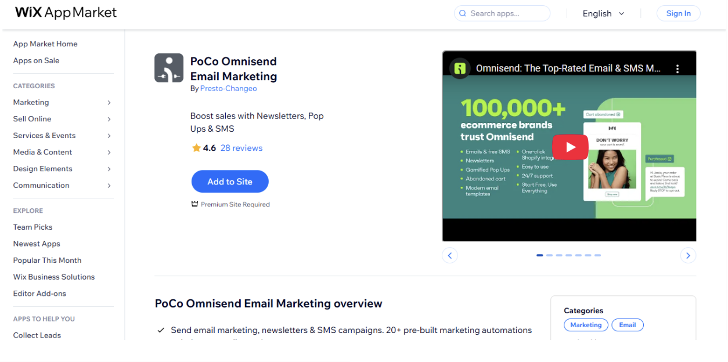Click the PoCo Omnisend app logo
Screen dimensions: 728x362
(x=168, y=67)
